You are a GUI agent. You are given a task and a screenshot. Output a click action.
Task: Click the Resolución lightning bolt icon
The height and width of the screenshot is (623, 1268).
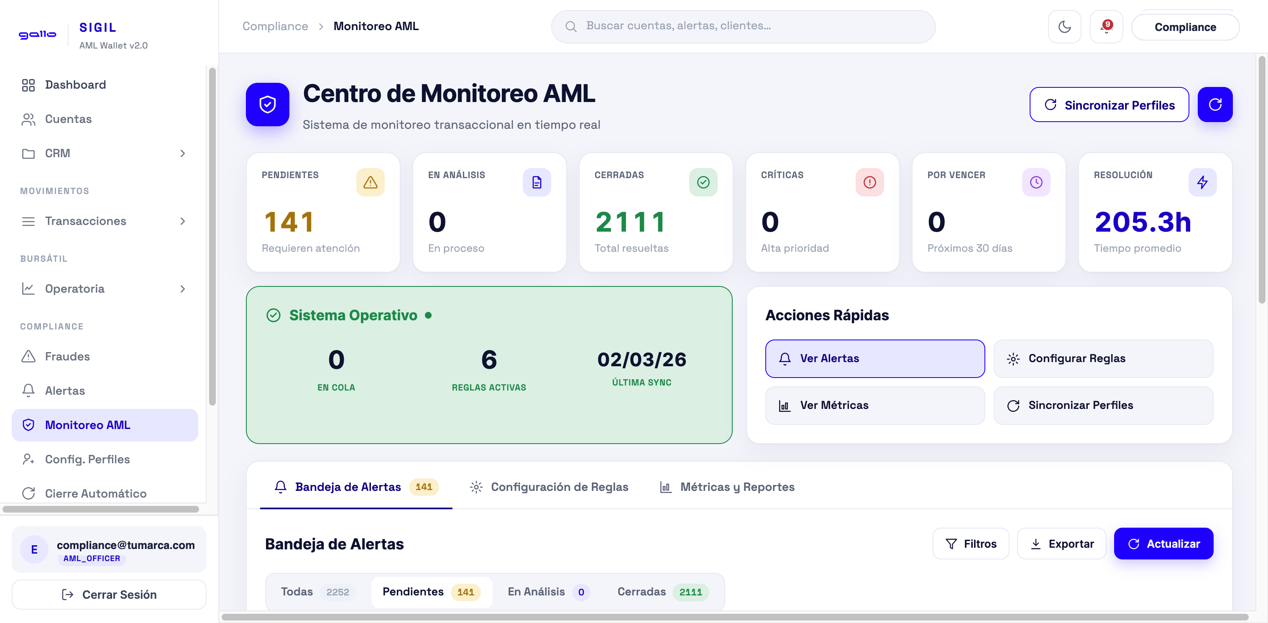[1202, 183]
